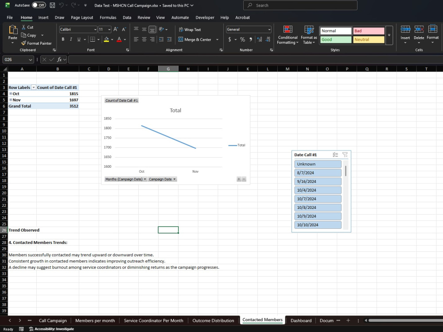The height and width of the screenshot is (332, 443).
Task: Toggle the AutoSave switch
Action: click(39, 5)
